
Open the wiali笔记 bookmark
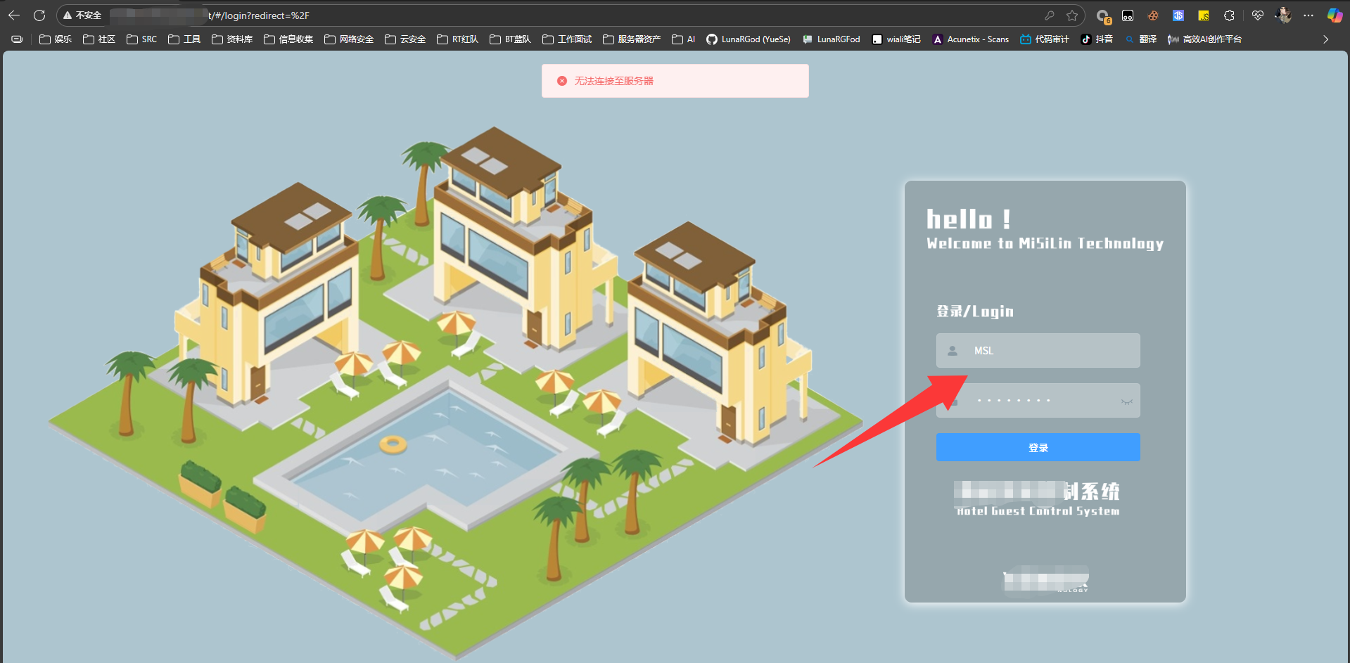point(896,39)
